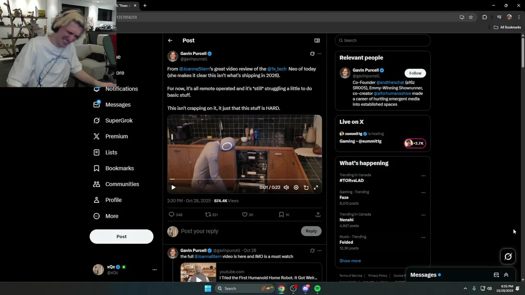525x295 pixels.
Task: Open options for Folded trend
Action: click(x=423, y=238)
